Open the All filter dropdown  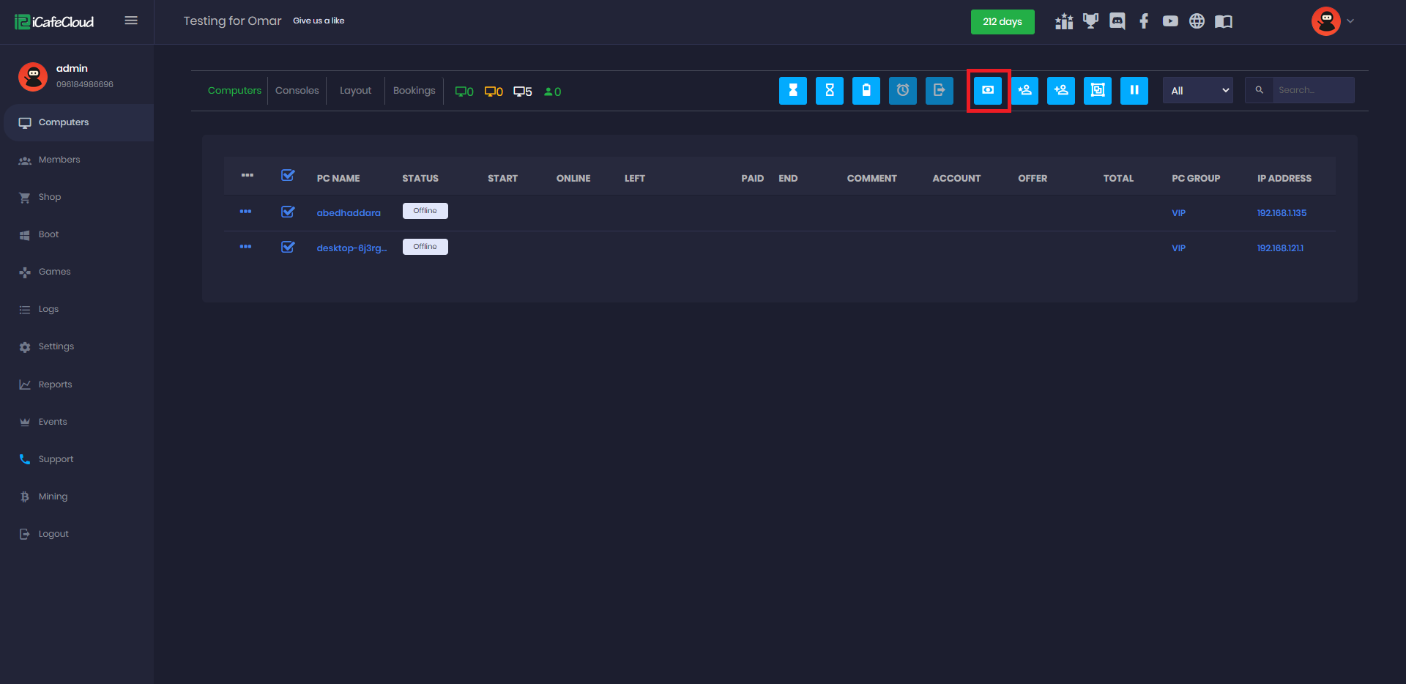(x=1197, y=90)
